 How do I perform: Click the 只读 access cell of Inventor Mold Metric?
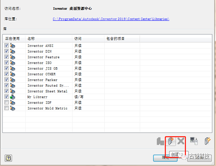[78, 108]
